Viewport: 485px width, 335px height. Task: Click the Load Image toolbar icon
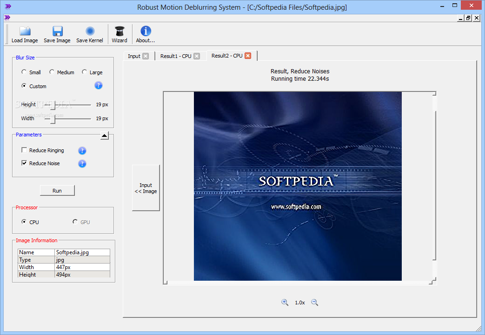point(25,31)
